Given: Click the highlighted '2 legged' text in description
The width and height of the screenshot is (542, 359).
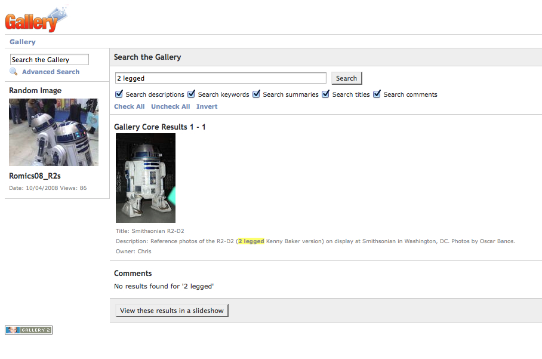Looking at the screenshot, I should click(x=251, y=241).
